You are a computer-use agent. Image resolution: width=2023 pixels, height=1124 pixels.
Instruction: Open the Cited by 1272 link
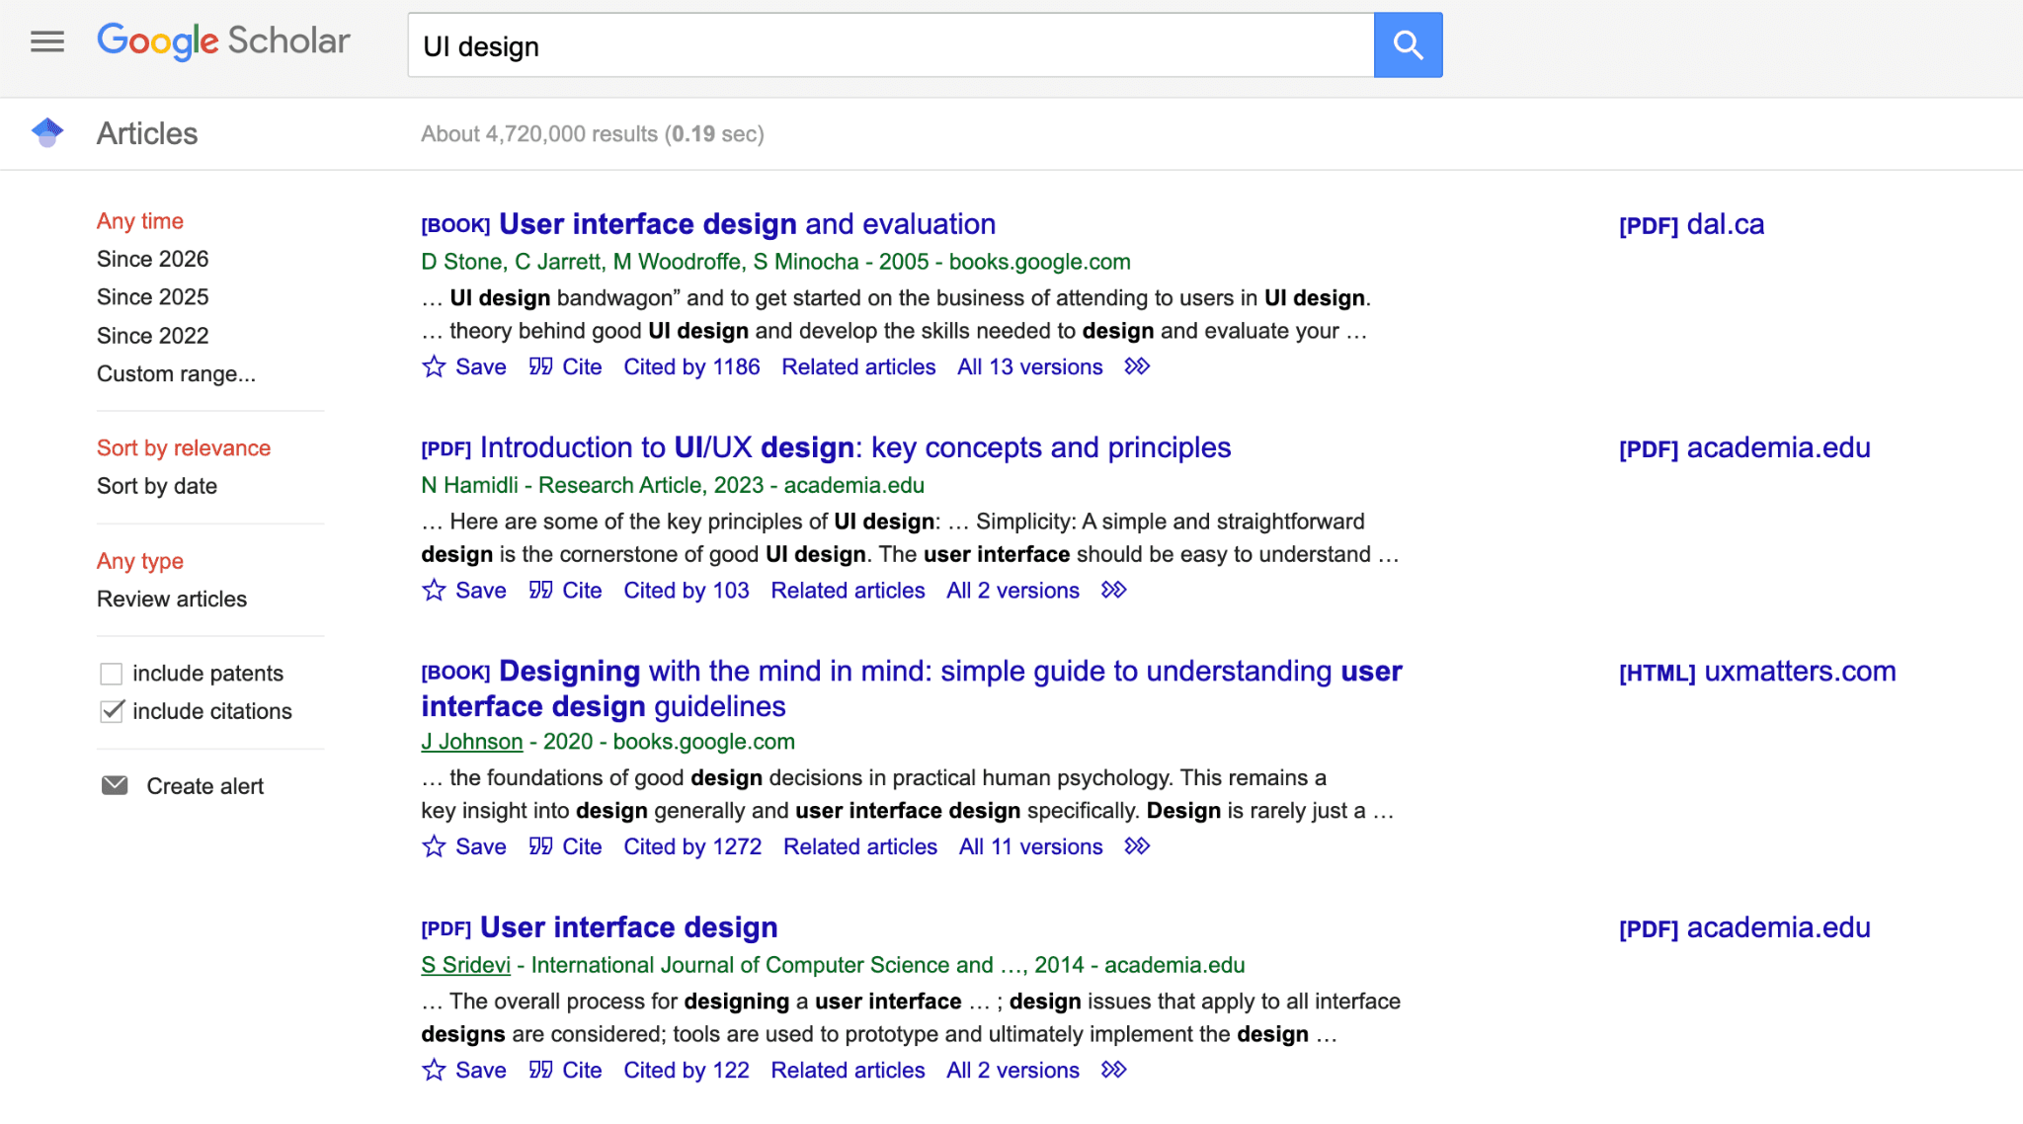[x=692, y=847]
